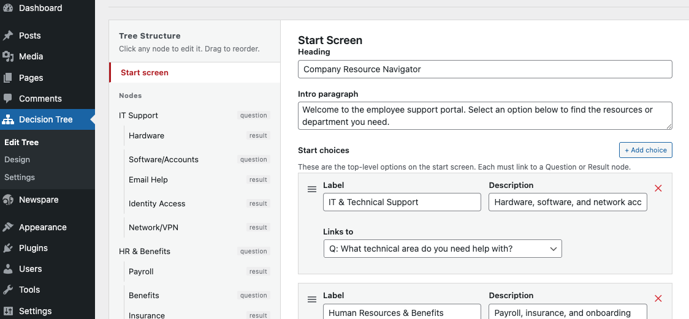Screen dimensions: 689x319
Task: Open Newspare menu item
Action: tap(47, 200)
